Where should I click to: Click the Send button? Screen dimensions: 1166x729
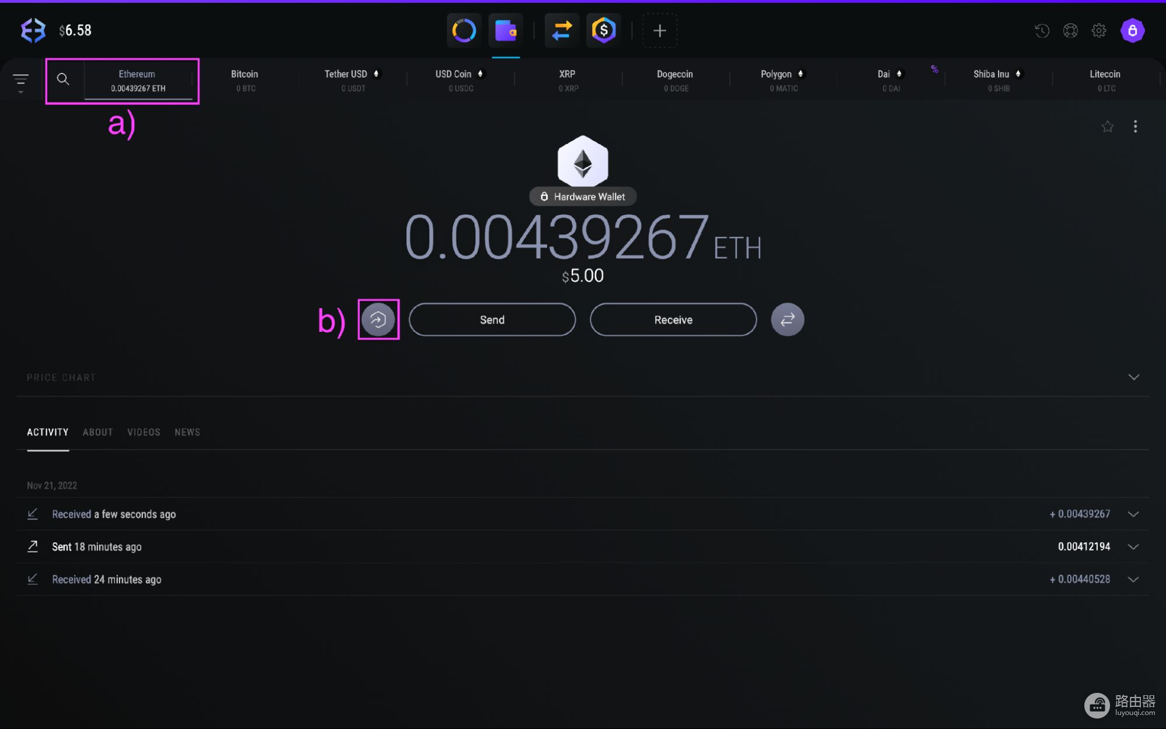pyautogui.click(x=492, y=320)
